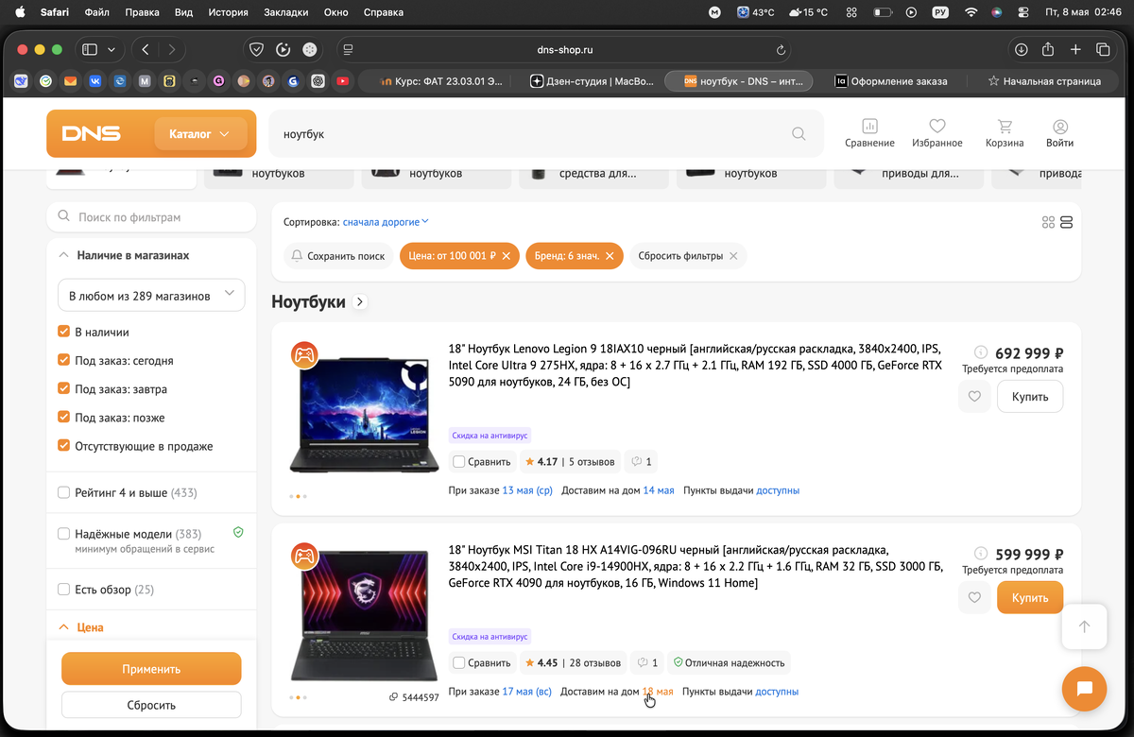Uncheck Под заказ: позже checkbox
Viewport: 1134px width, 737px height.
point(64,417)
